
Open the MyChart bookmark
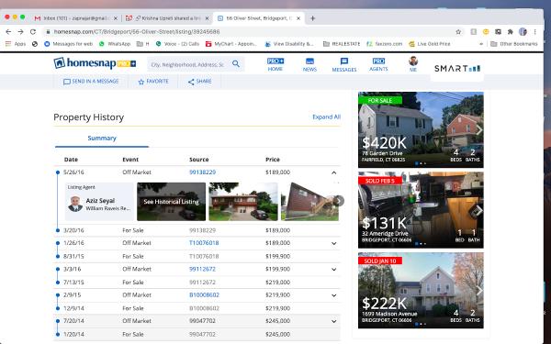231,44
